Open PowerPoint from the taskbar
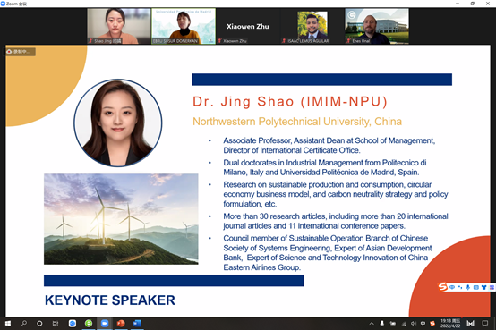The height and width of the screenshot is (330, 496). [121, 324]
